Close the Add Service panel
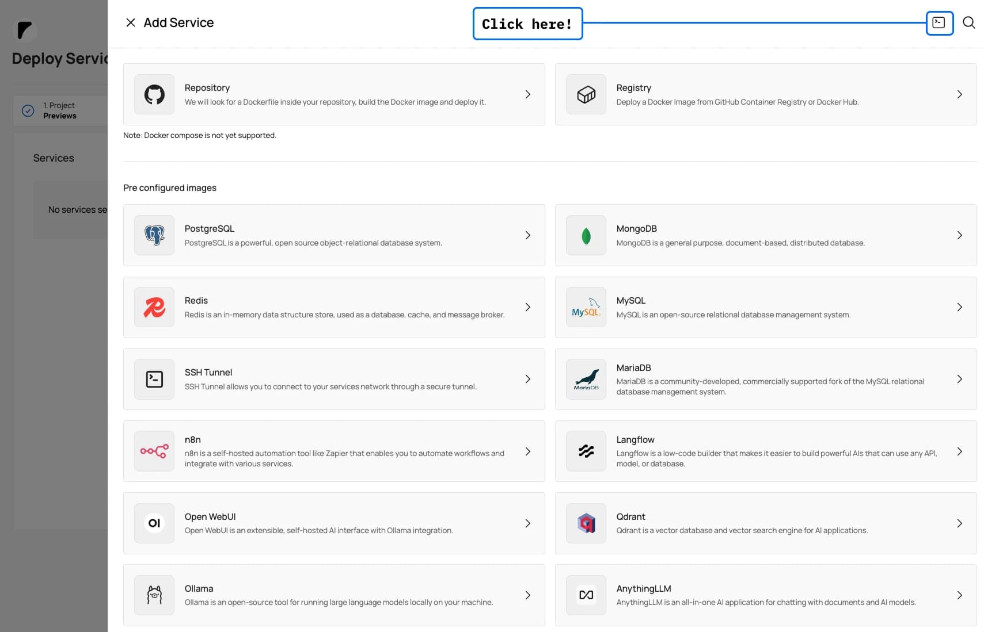The image size is (984, 632). click(x=131, y=22)
